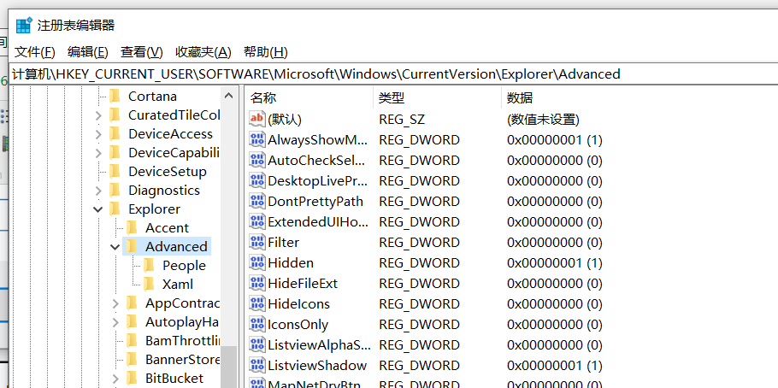Click the registry path address bar

(393, 74)
